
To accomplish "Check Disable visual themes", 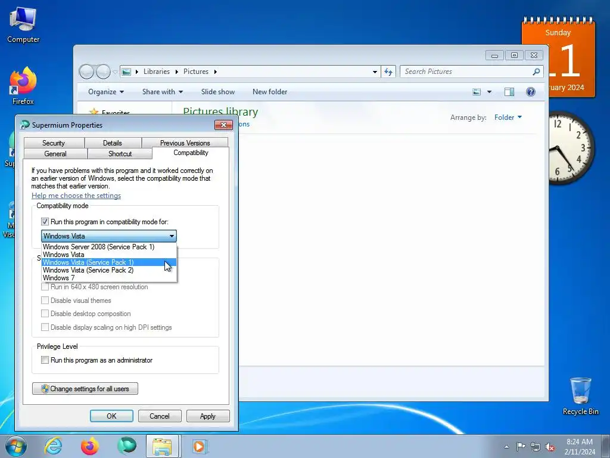I will (45, 301).
